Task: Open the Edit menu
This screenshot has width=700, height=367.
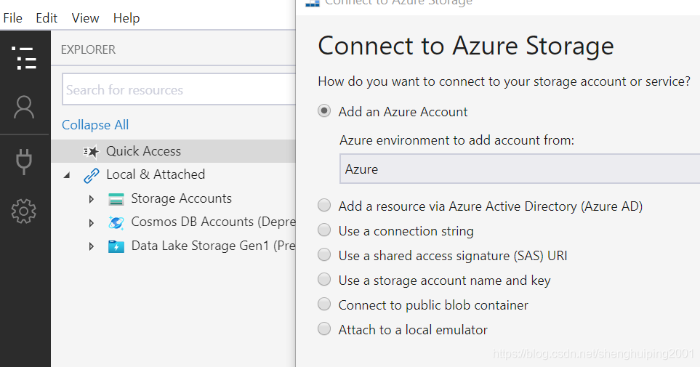Action: click(47, 18)
